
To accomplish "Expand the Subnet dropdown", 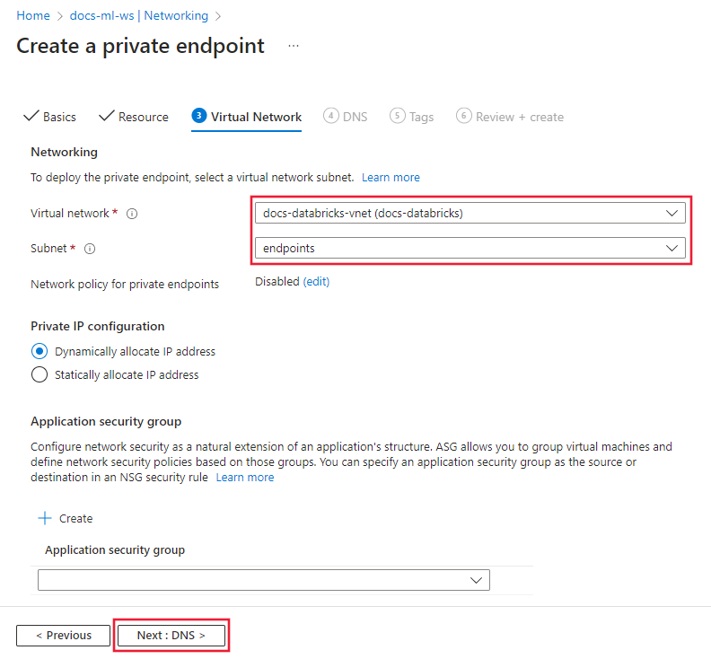I will point(470,248).
